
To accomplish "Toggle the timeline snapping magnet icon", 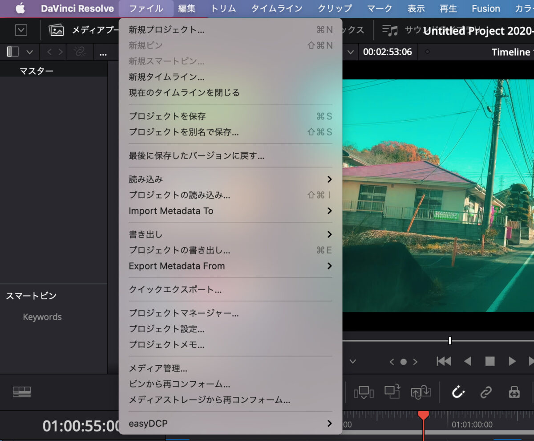I will click(x=458, y=392).
